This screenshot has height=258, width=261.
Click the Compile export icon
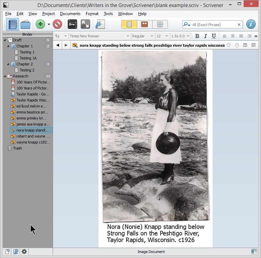click(100, 24)
